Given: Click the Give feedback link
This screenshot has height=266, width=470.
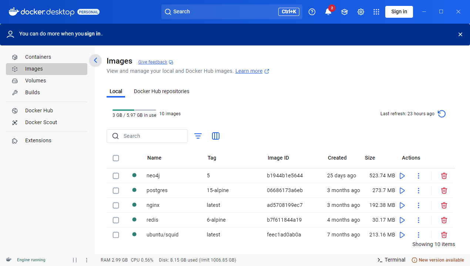Looking at the screenshot, I should [153, 62].
